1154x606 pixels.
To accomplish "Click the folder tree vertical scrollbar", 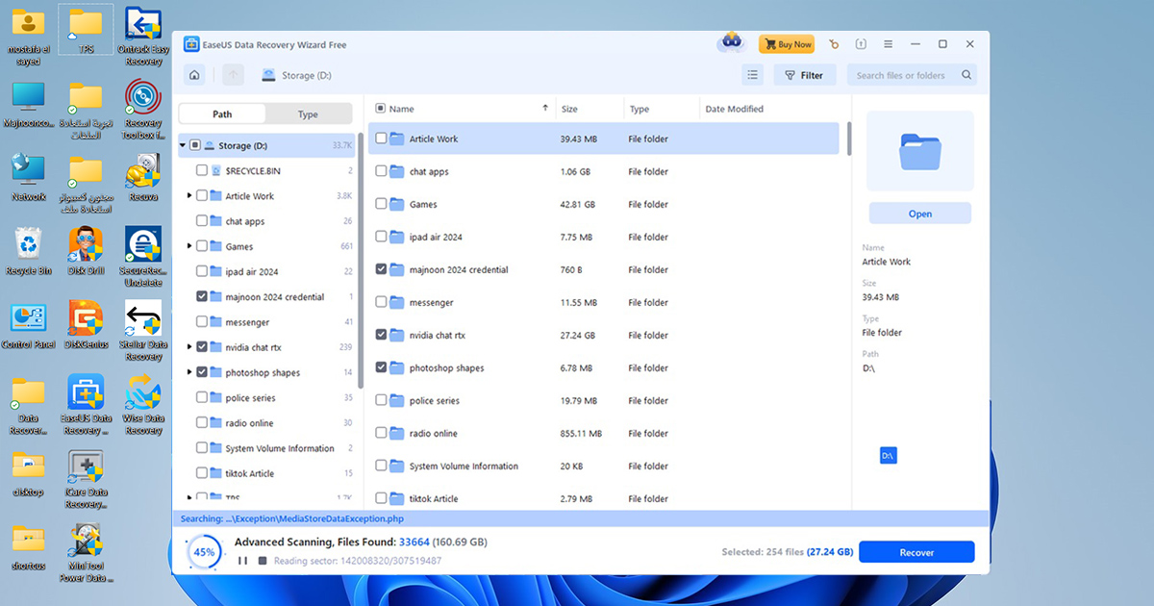I will pos(361,260).
